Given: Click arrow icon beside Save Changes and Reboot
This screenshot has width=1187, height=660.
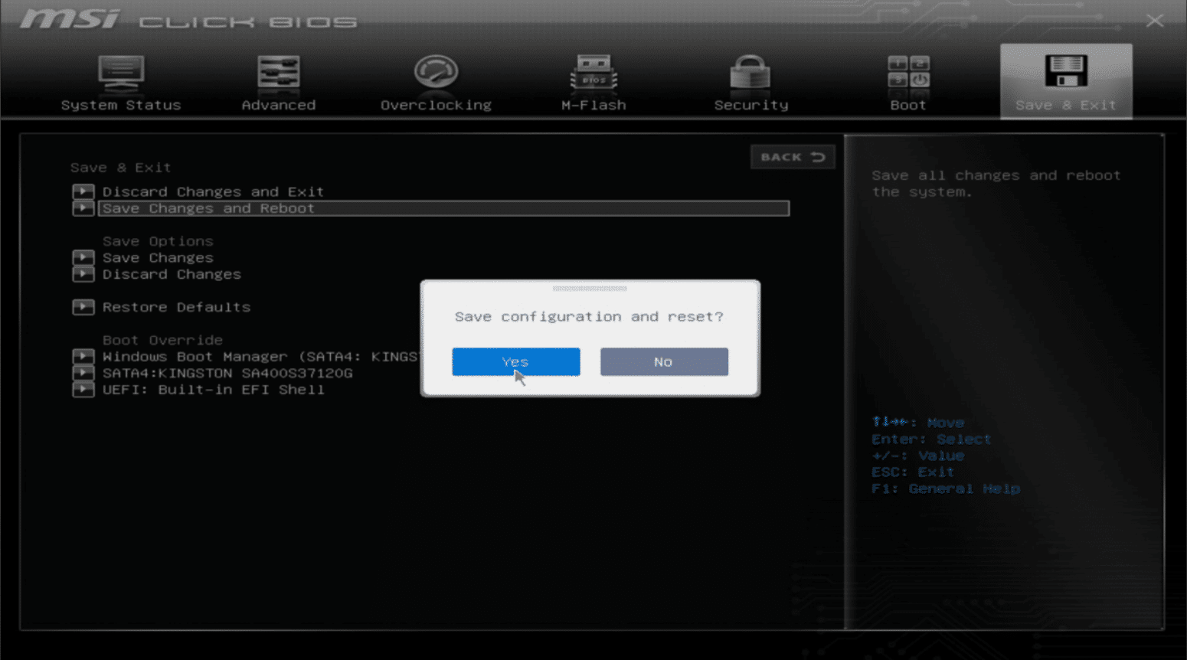Looking at the screenshot, I should point(83,208).
